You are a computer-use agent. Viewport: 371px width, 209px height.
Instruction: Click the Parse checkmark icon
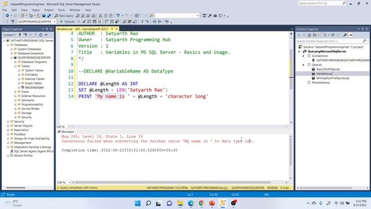click(83, 21)
